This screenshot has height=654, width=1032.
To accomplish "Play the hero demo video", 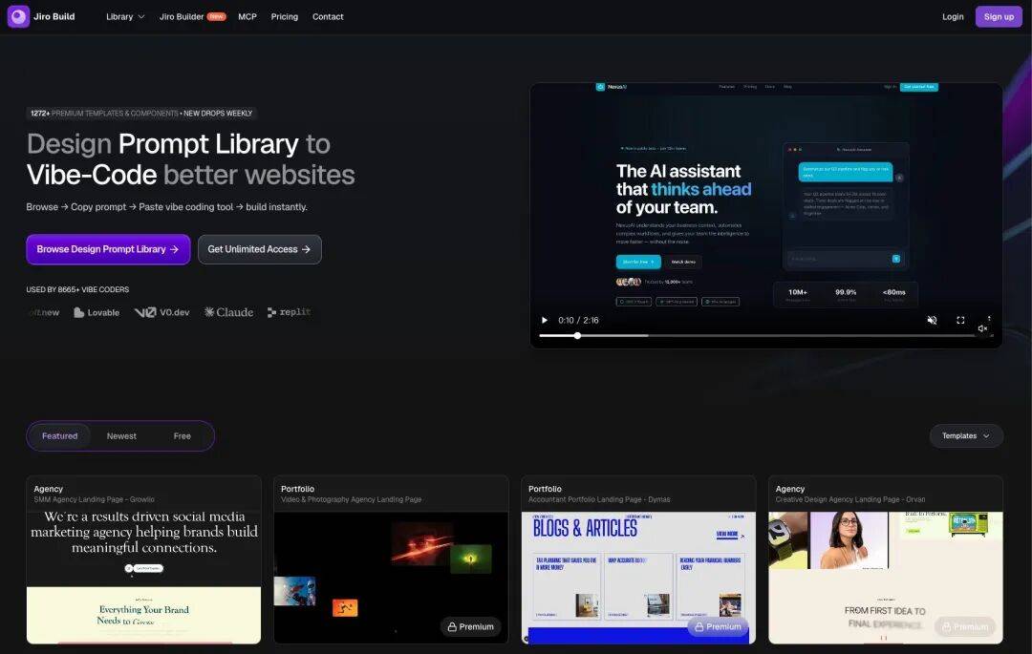I will [545, 320].
